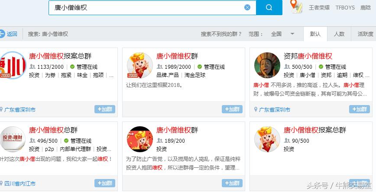The height and width of the screenshot is (192, 376).
Task: Click green 管理在线 check in 资邦 card
Action: coord(321,67)
